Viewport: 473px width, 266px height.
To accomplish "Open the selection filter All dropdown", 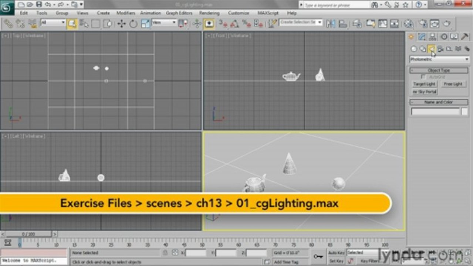I will click(53, 23).
